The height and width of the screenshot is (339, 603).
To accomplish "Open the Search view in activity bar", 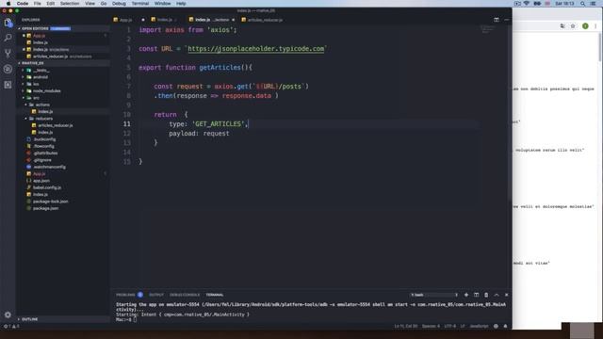I will (x=8, y=38).
